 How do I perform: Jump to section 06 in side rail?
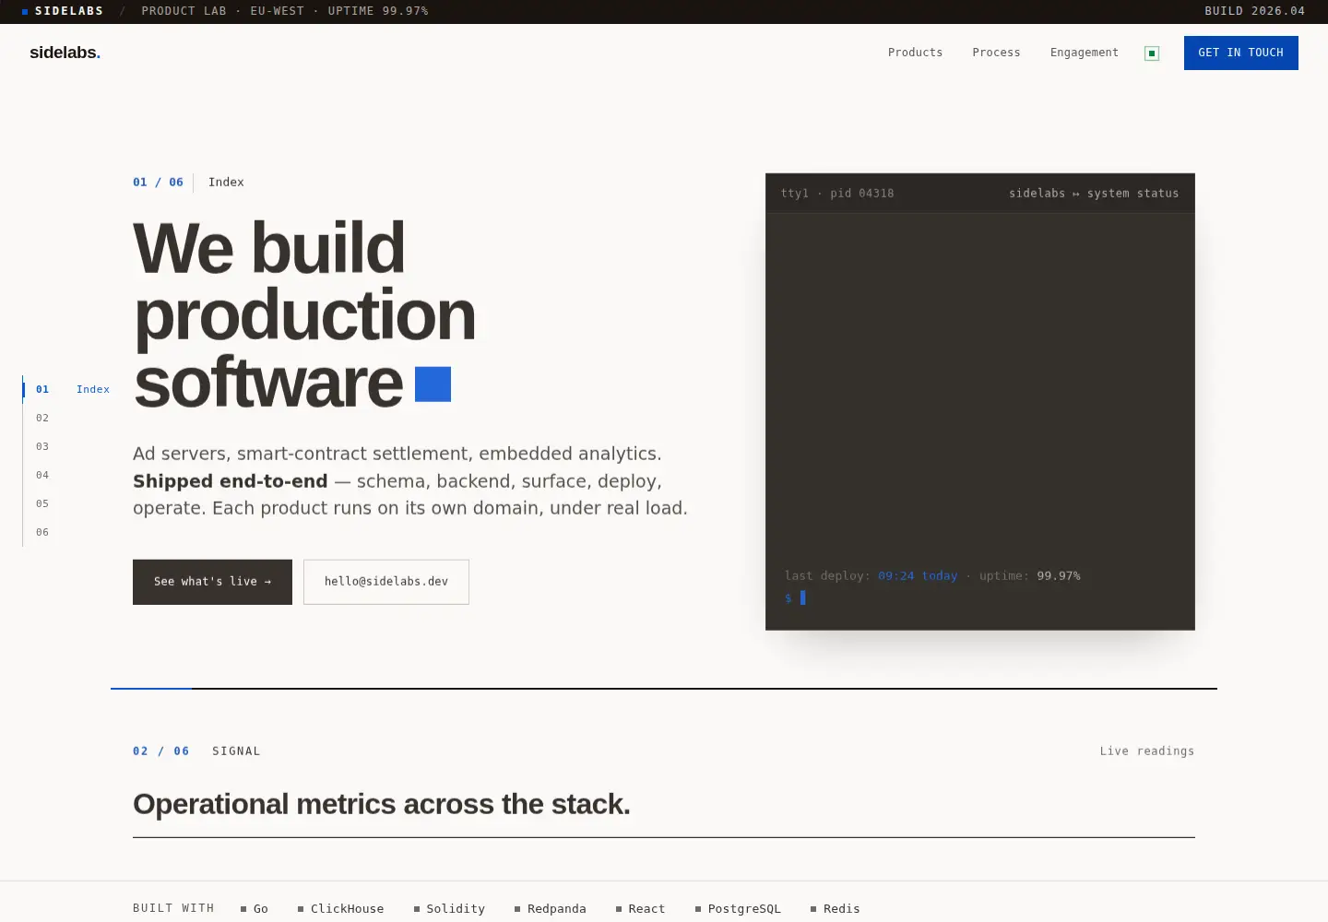pyautogui.click(x=42, y=532)
